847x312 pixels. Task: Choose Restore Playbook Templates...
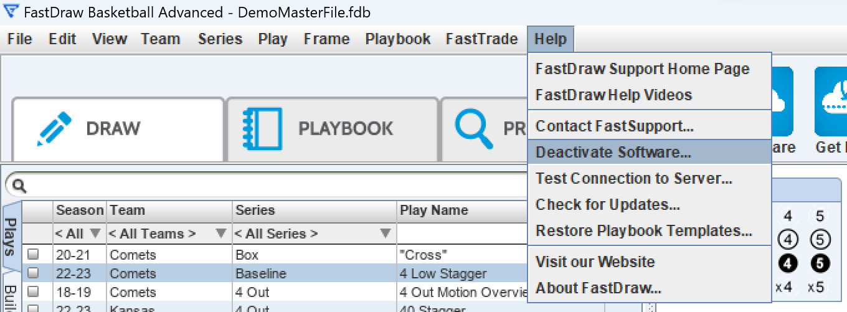click(x=650, y=230)
